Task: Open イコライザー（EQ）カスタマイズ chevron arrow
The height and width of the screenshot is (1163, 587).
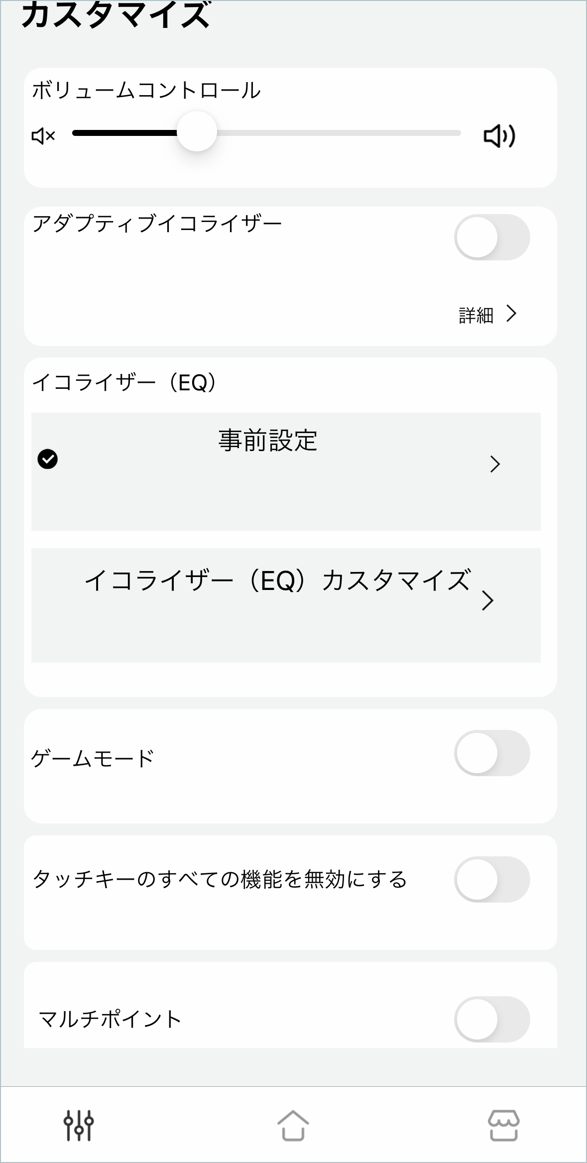Action: [x=488, y=600]
